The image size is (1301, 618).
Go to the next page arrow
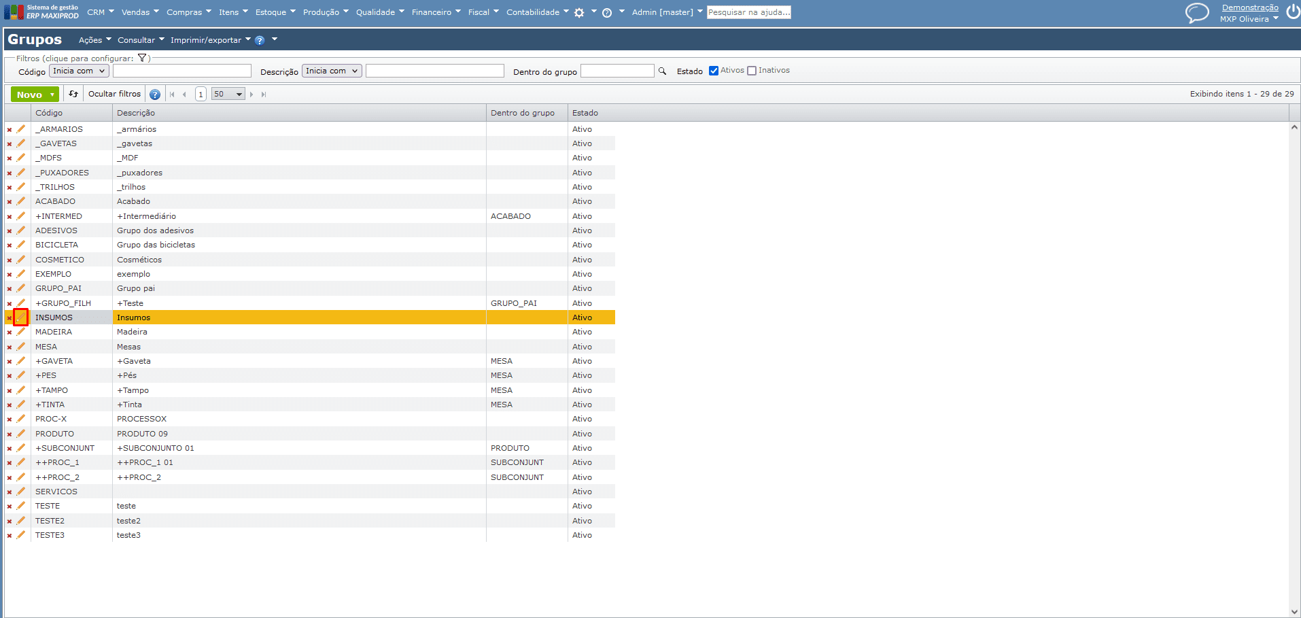tap(251, 95)
